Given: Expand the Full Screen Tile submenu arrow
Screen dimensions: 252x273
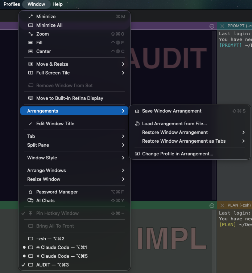Looking at the screenshot, I should [x=123, y=73].
